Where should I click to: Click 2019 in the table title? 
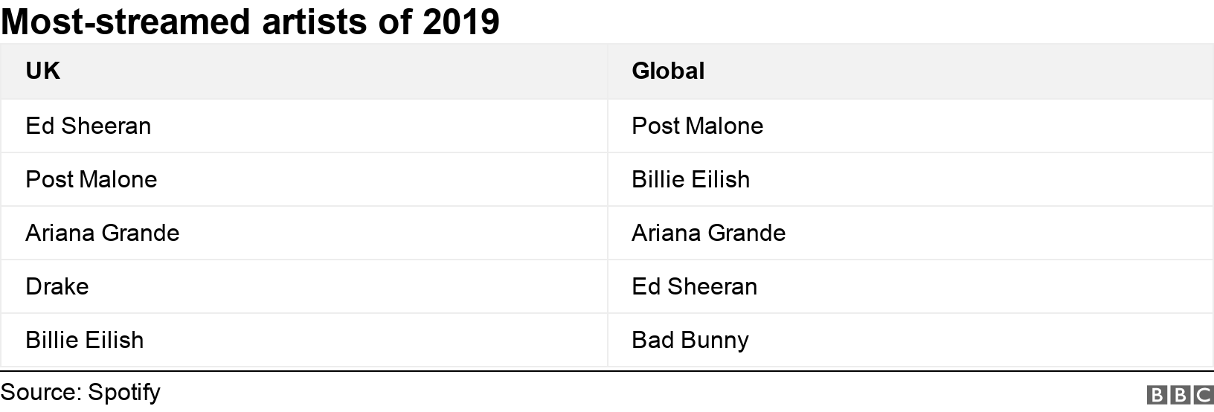[x=460, y=22]
